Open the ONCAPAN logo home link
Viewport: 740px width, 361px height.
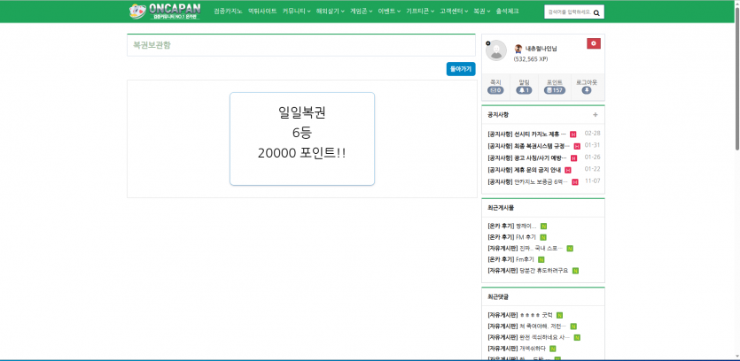[165, 12]
